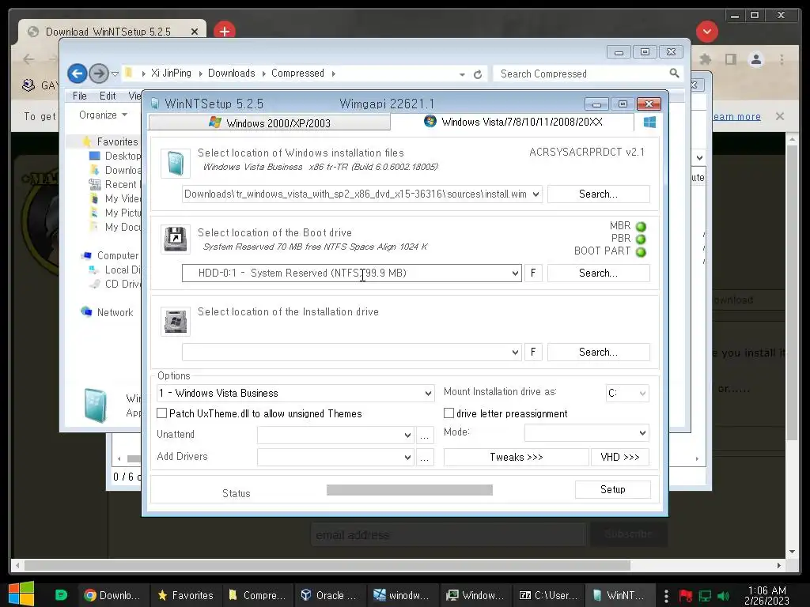Image resolution: width=810 pixels, height=607 pixels.
Task: Open Chrome extensions puzzle icon
Action: 705,59
